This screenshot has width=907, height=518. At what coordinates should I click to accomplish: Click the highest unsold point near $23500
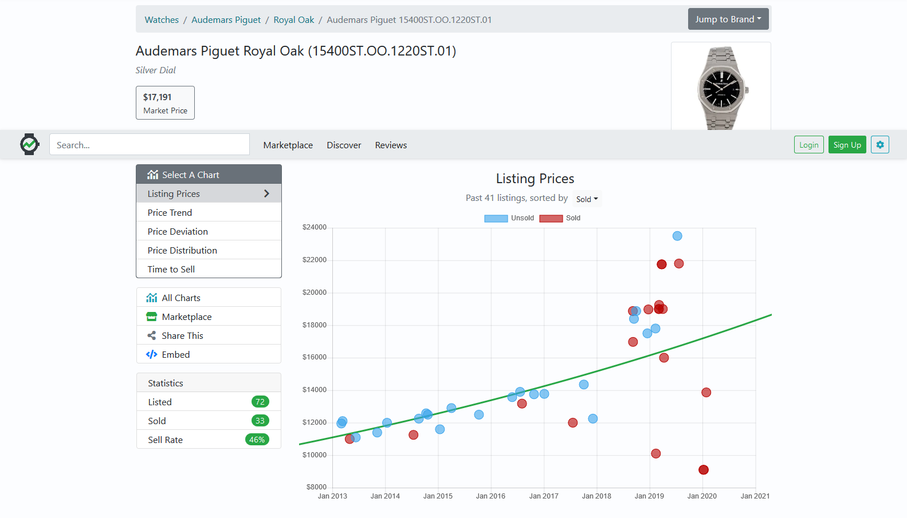(677, 236)
